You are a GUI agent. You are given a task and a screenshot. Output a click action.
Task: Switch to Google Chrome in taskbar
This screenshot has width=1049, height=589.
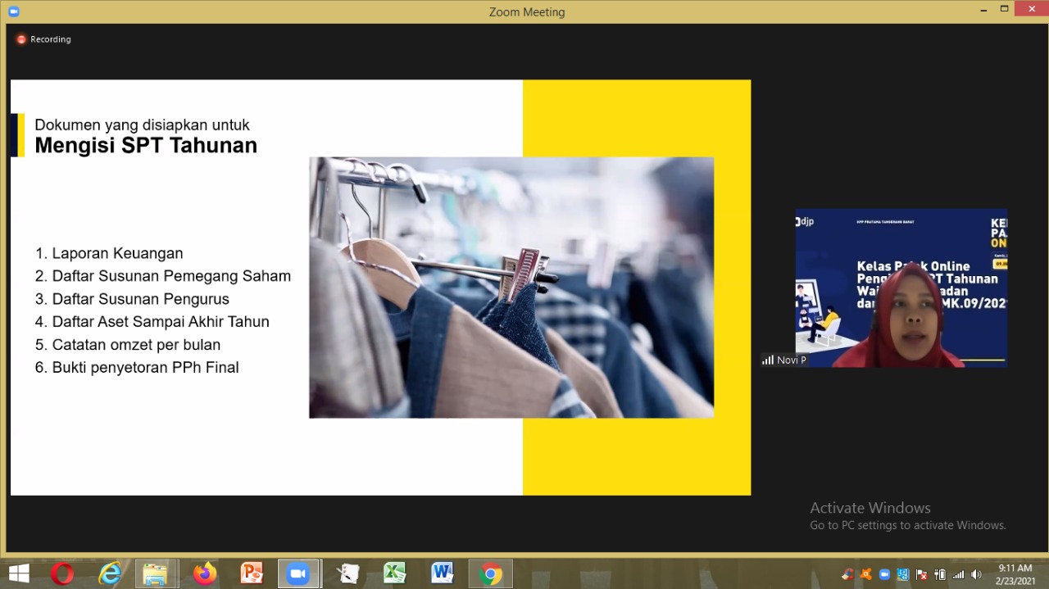pyautogui.click(x=490, y=574)
